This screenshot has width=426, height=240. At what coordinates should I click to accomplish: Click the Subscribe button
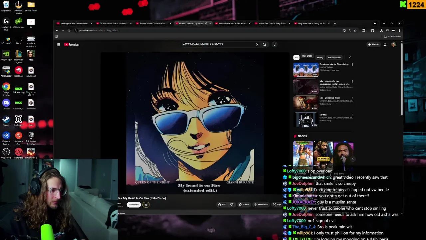[x=134, y=205]
